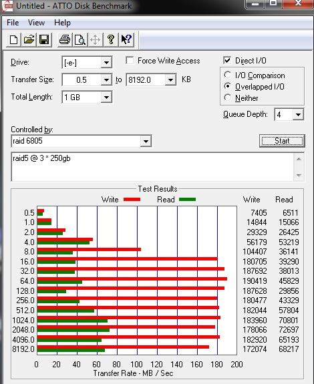
Task: Click the read value 72697
Action: tap(289, 330)
